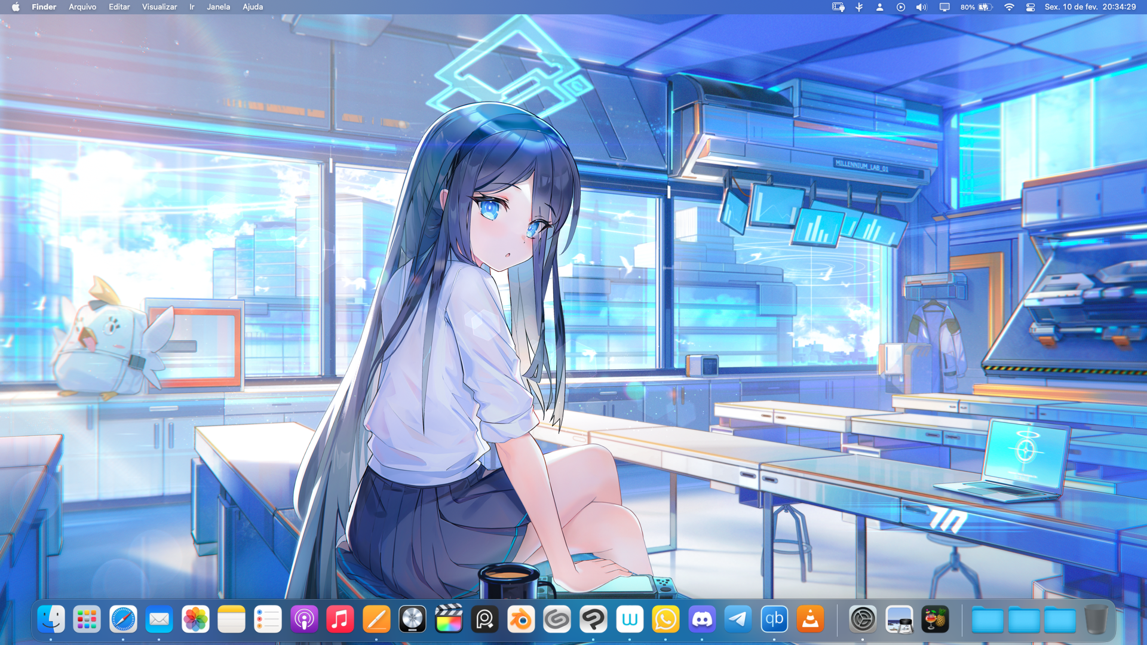
Task: Open the black PureRef icon
Action: click(484, 619)
